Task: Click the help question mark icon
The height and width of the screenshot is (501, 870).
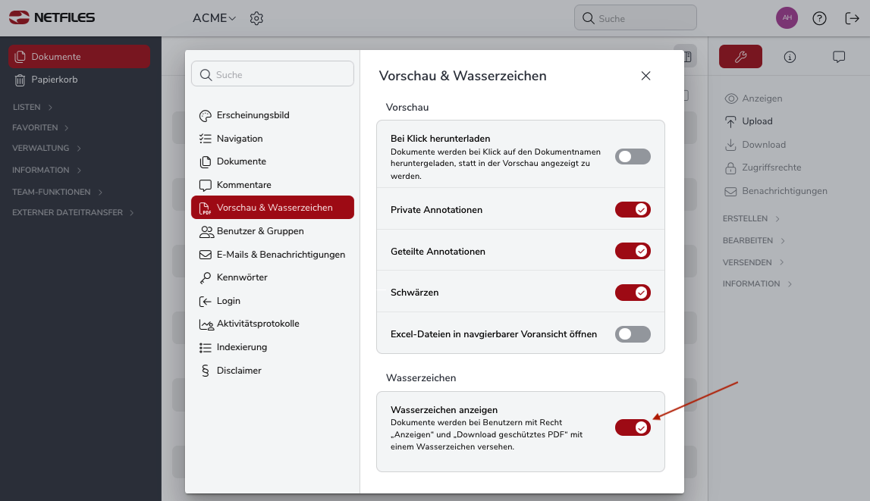Action: coord(819,18)
